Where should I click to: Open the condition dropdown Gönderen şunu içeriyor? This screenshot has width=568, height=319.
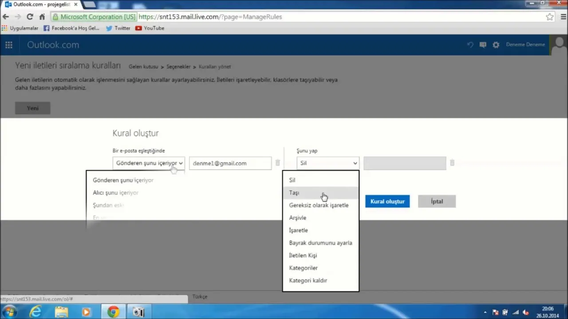[x=149, y=163]
